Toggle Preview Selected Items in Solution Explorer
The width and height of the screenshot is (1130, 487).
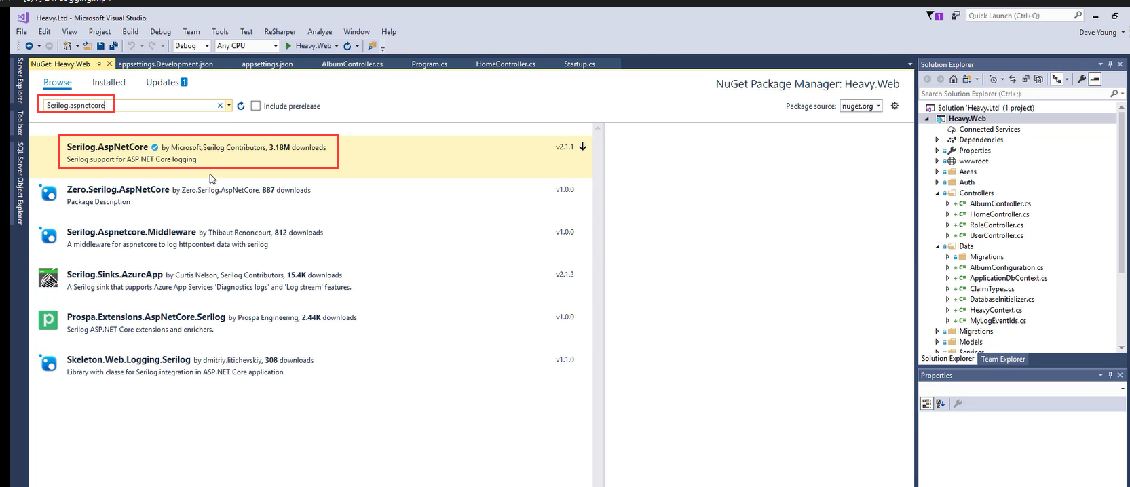(1095, 79)
